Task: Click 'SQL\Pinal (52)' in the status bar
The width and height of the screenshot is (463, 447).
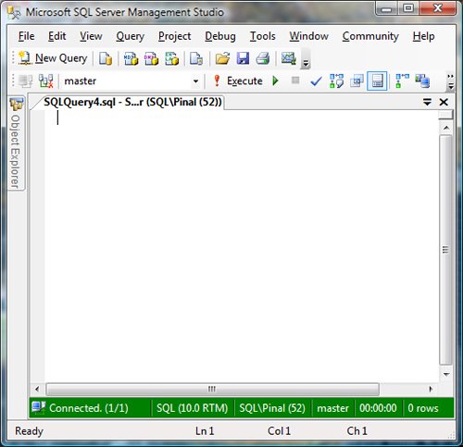Action: (272, 408)
